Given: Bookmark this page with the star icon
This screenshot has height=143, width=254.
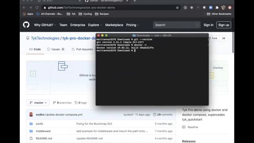Looking at the screenshot, I should point(177,8).
